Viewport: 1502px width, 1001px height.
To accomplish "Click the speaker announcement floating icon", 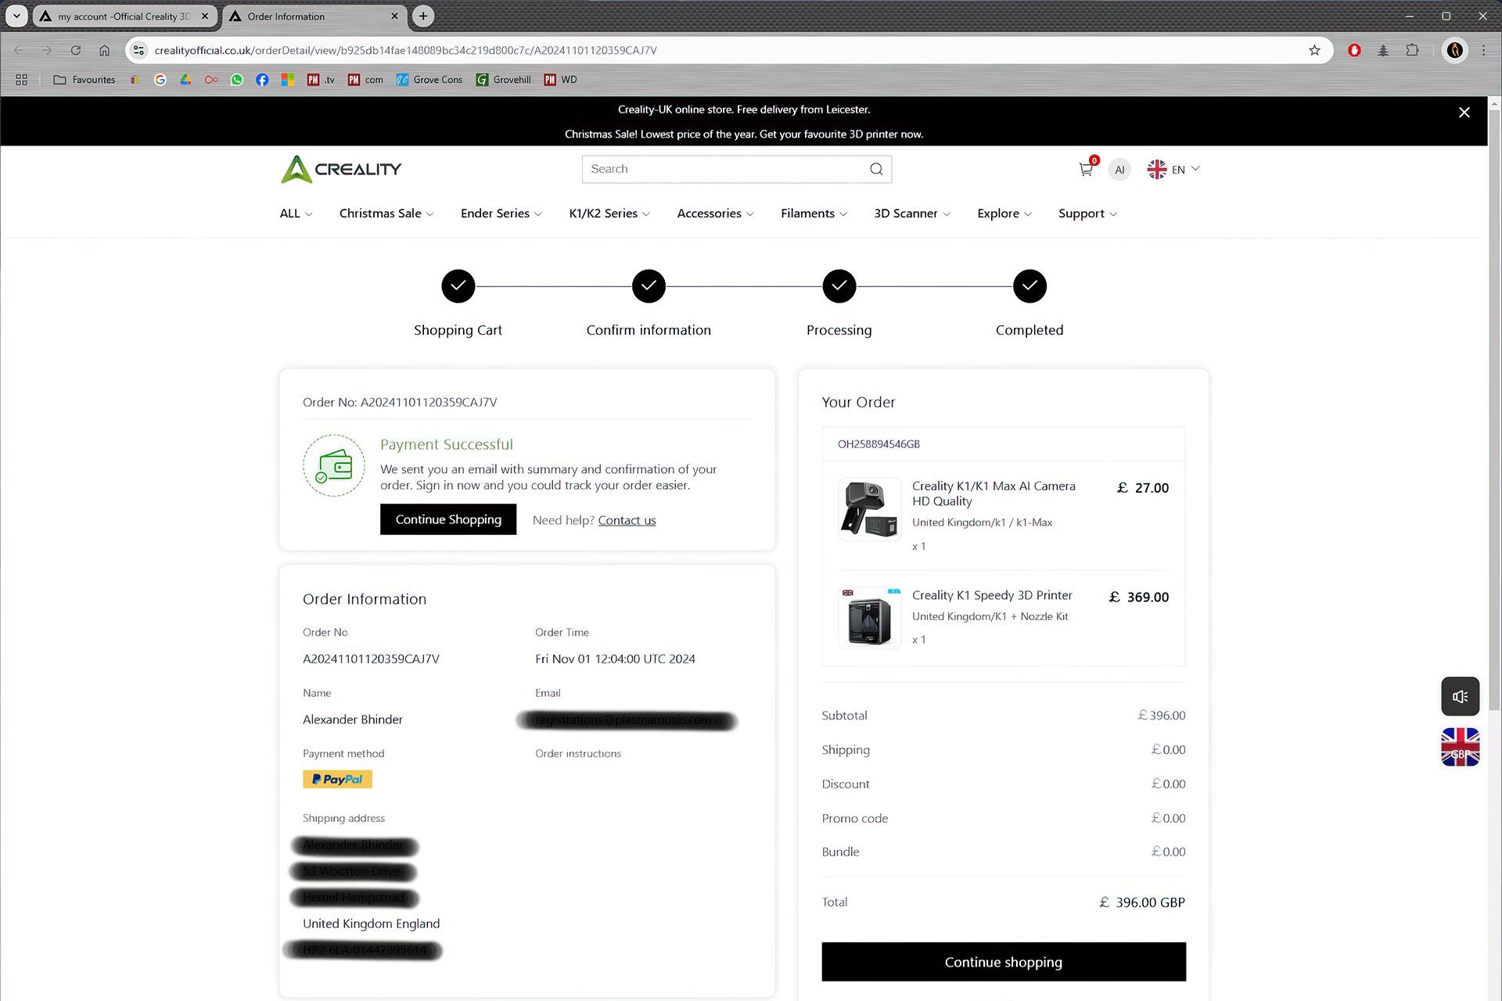I will click(x=1460, y=696).
